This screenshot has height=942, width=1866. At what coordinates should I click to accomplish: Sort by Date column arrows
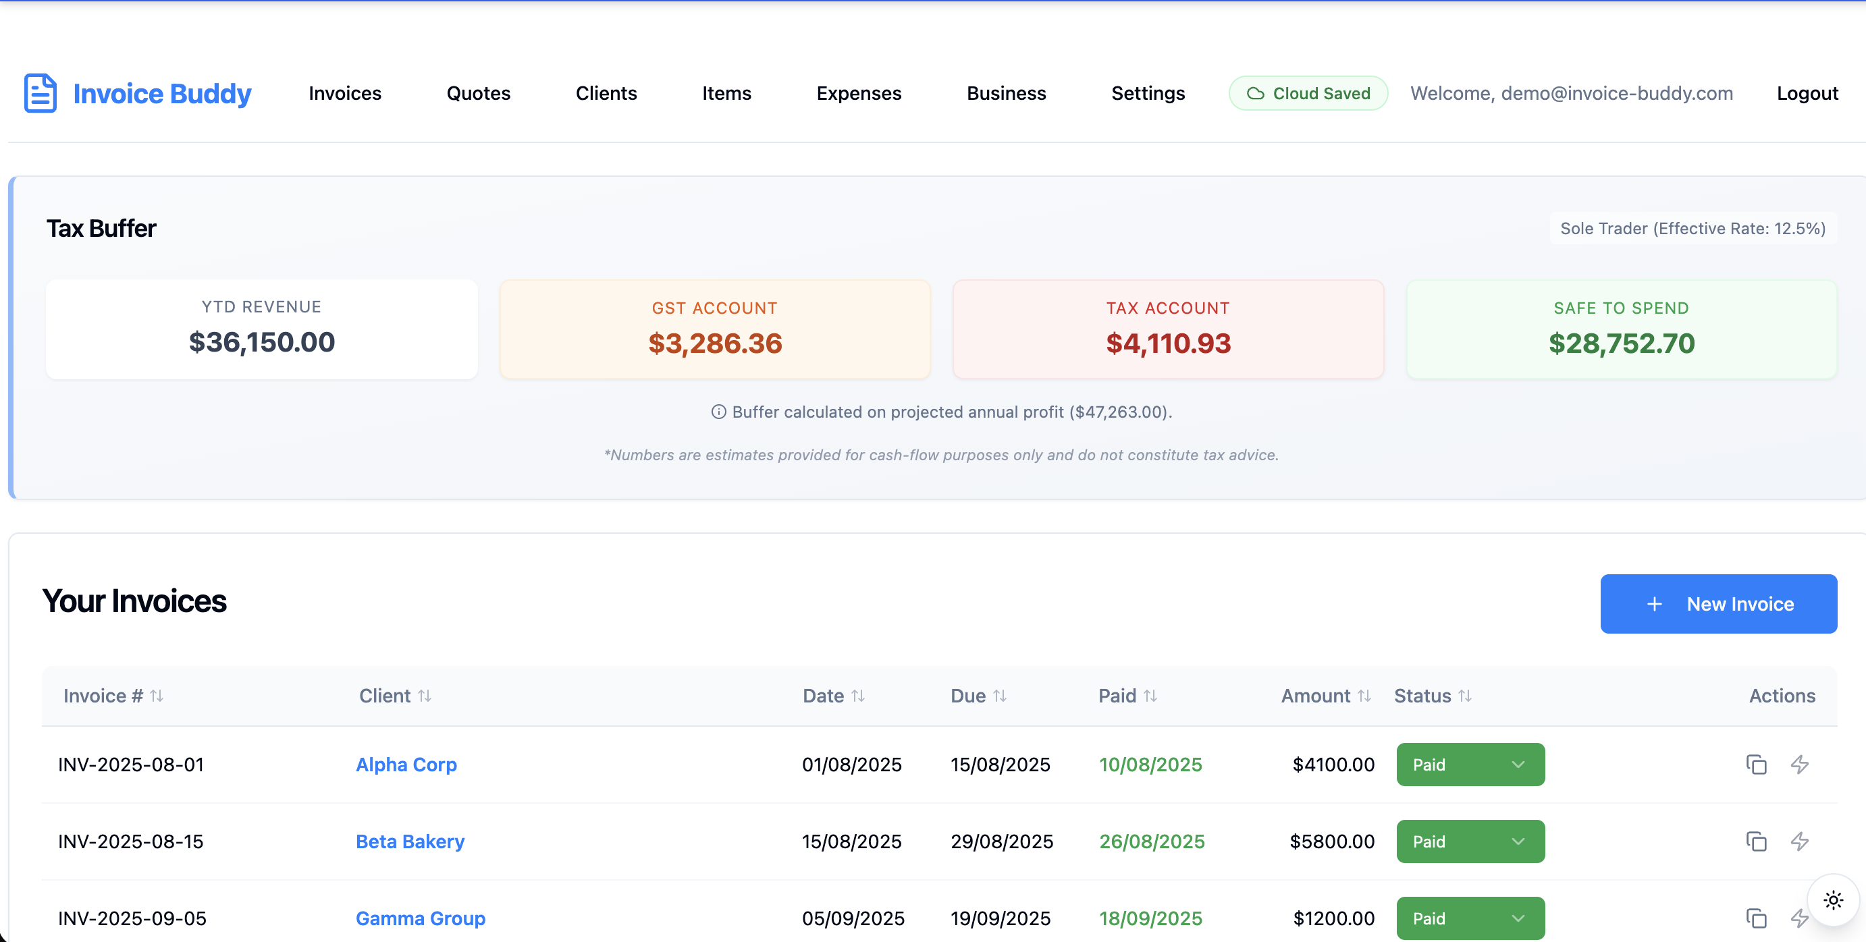pyautogui.click(x=857, y=696)
